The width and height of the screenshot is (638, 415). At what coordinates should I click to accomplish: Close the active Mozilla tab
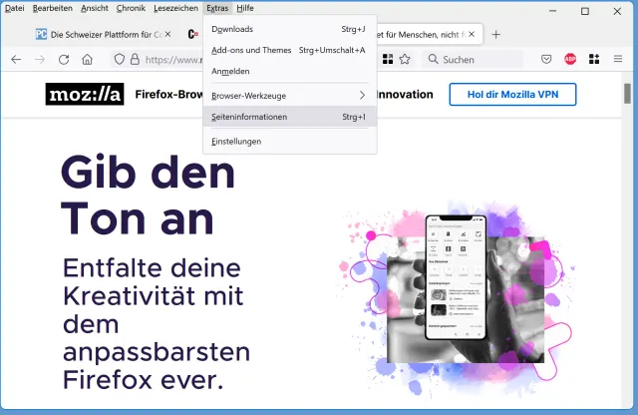[x=472, y=34]
